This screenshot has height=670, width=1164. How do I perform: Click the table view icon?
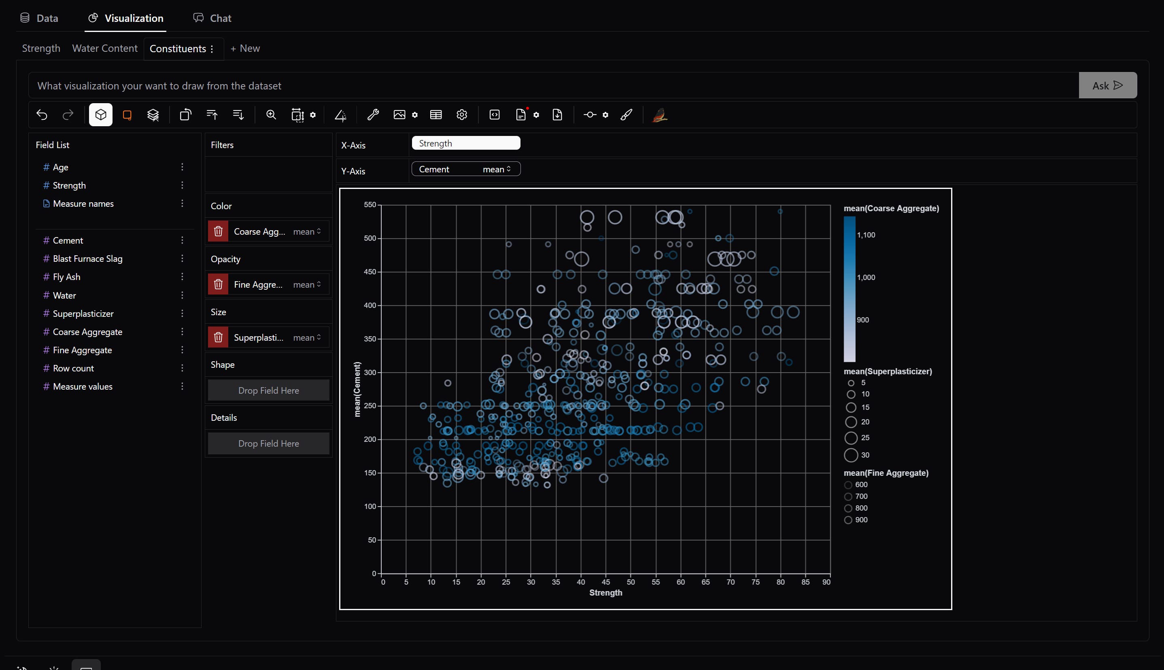[435, 114]
